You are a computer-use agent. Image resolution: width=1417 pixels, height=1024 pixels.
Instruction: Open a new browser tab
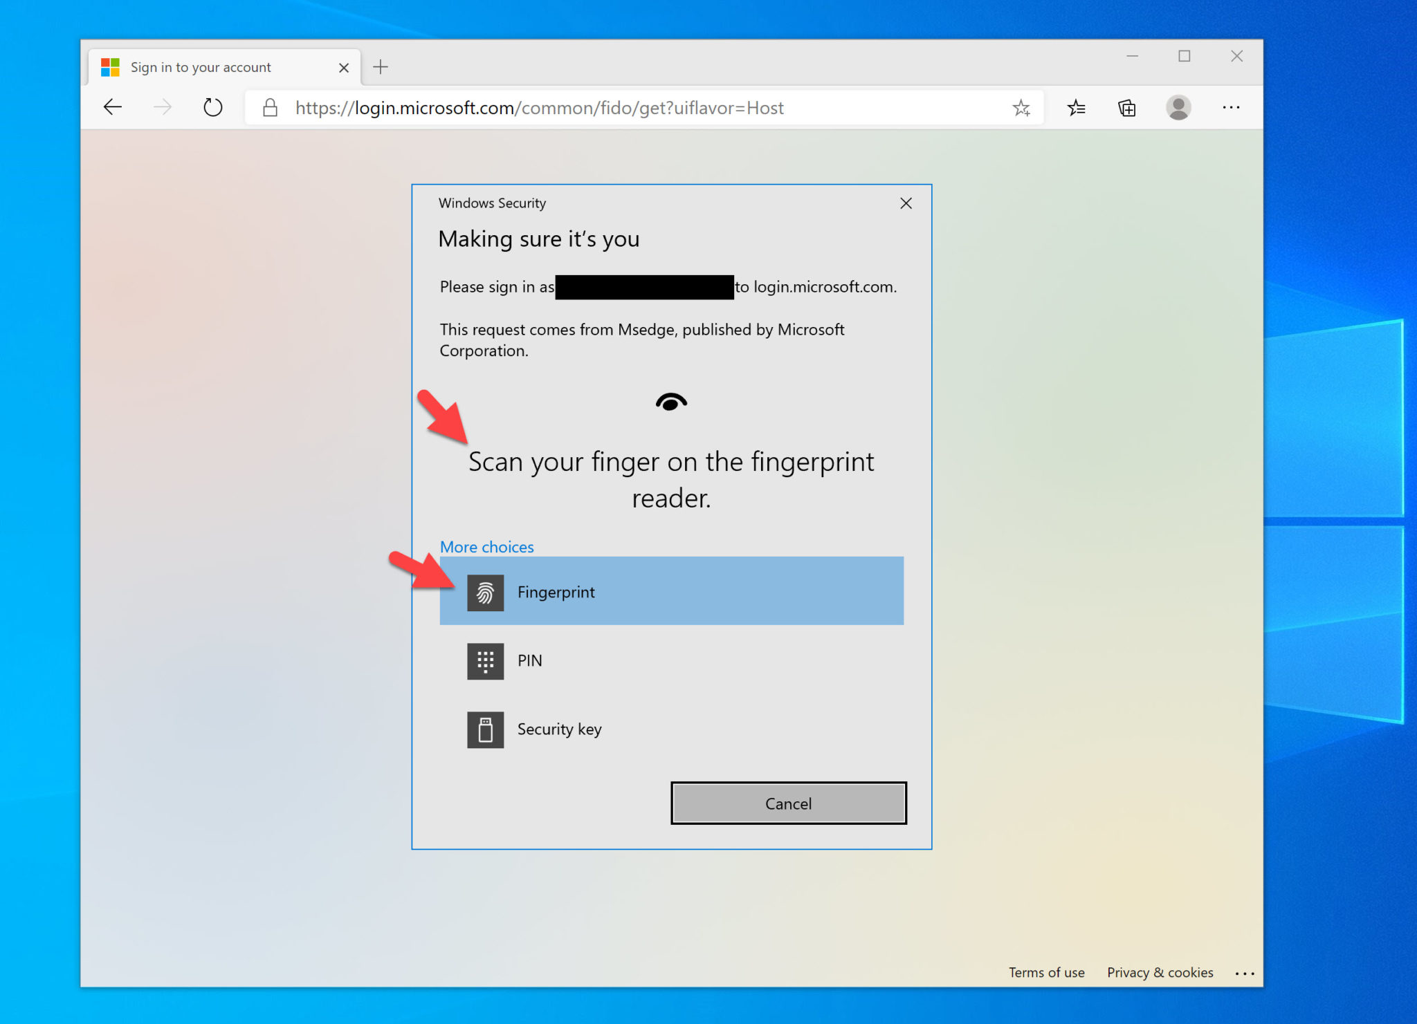tap(380, 66)
